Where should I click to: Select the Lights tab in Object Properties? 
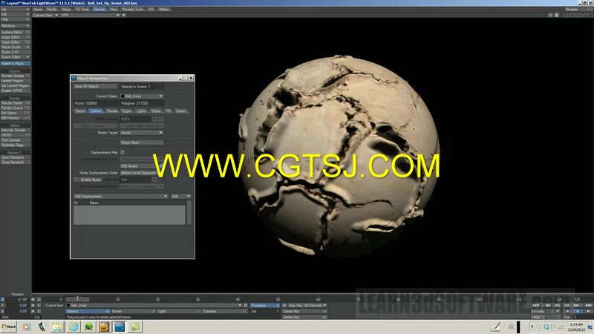pyautogui.click(x=141, y=111)
